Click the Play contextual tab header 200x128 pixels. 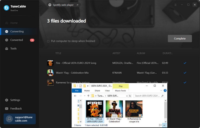(121, 86)
